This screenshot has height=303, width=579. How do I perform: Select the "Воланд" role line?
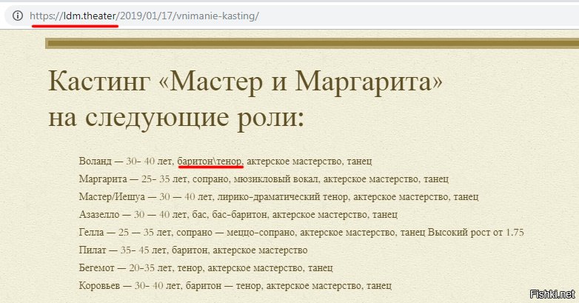tap(225, 161)
